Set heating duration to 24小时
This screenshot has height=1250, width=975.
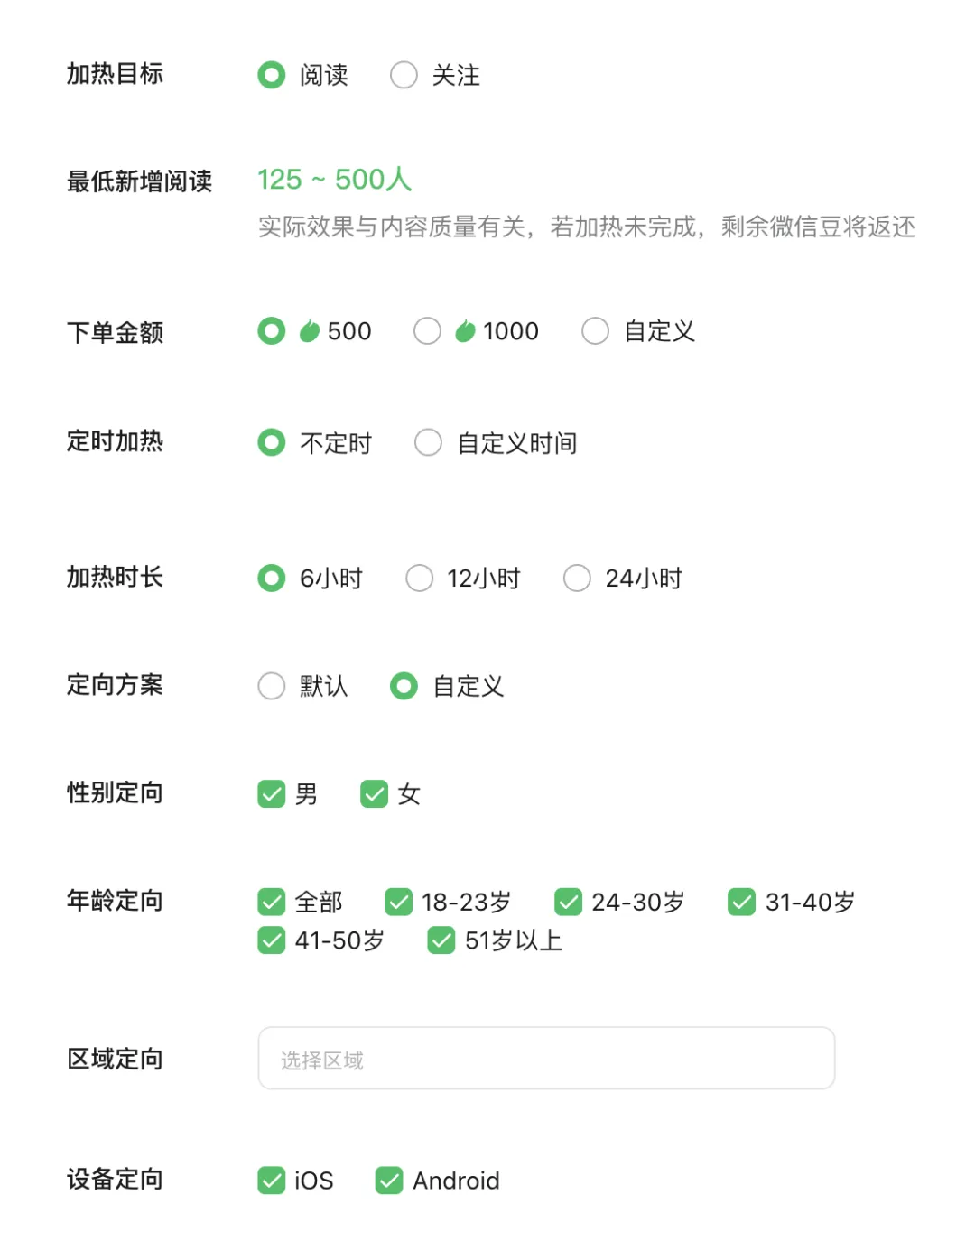tap(578, 579)
